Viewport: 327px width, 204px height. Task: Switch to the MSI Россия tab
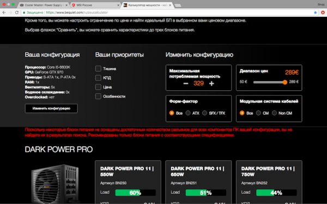click(x=95, y=5)
